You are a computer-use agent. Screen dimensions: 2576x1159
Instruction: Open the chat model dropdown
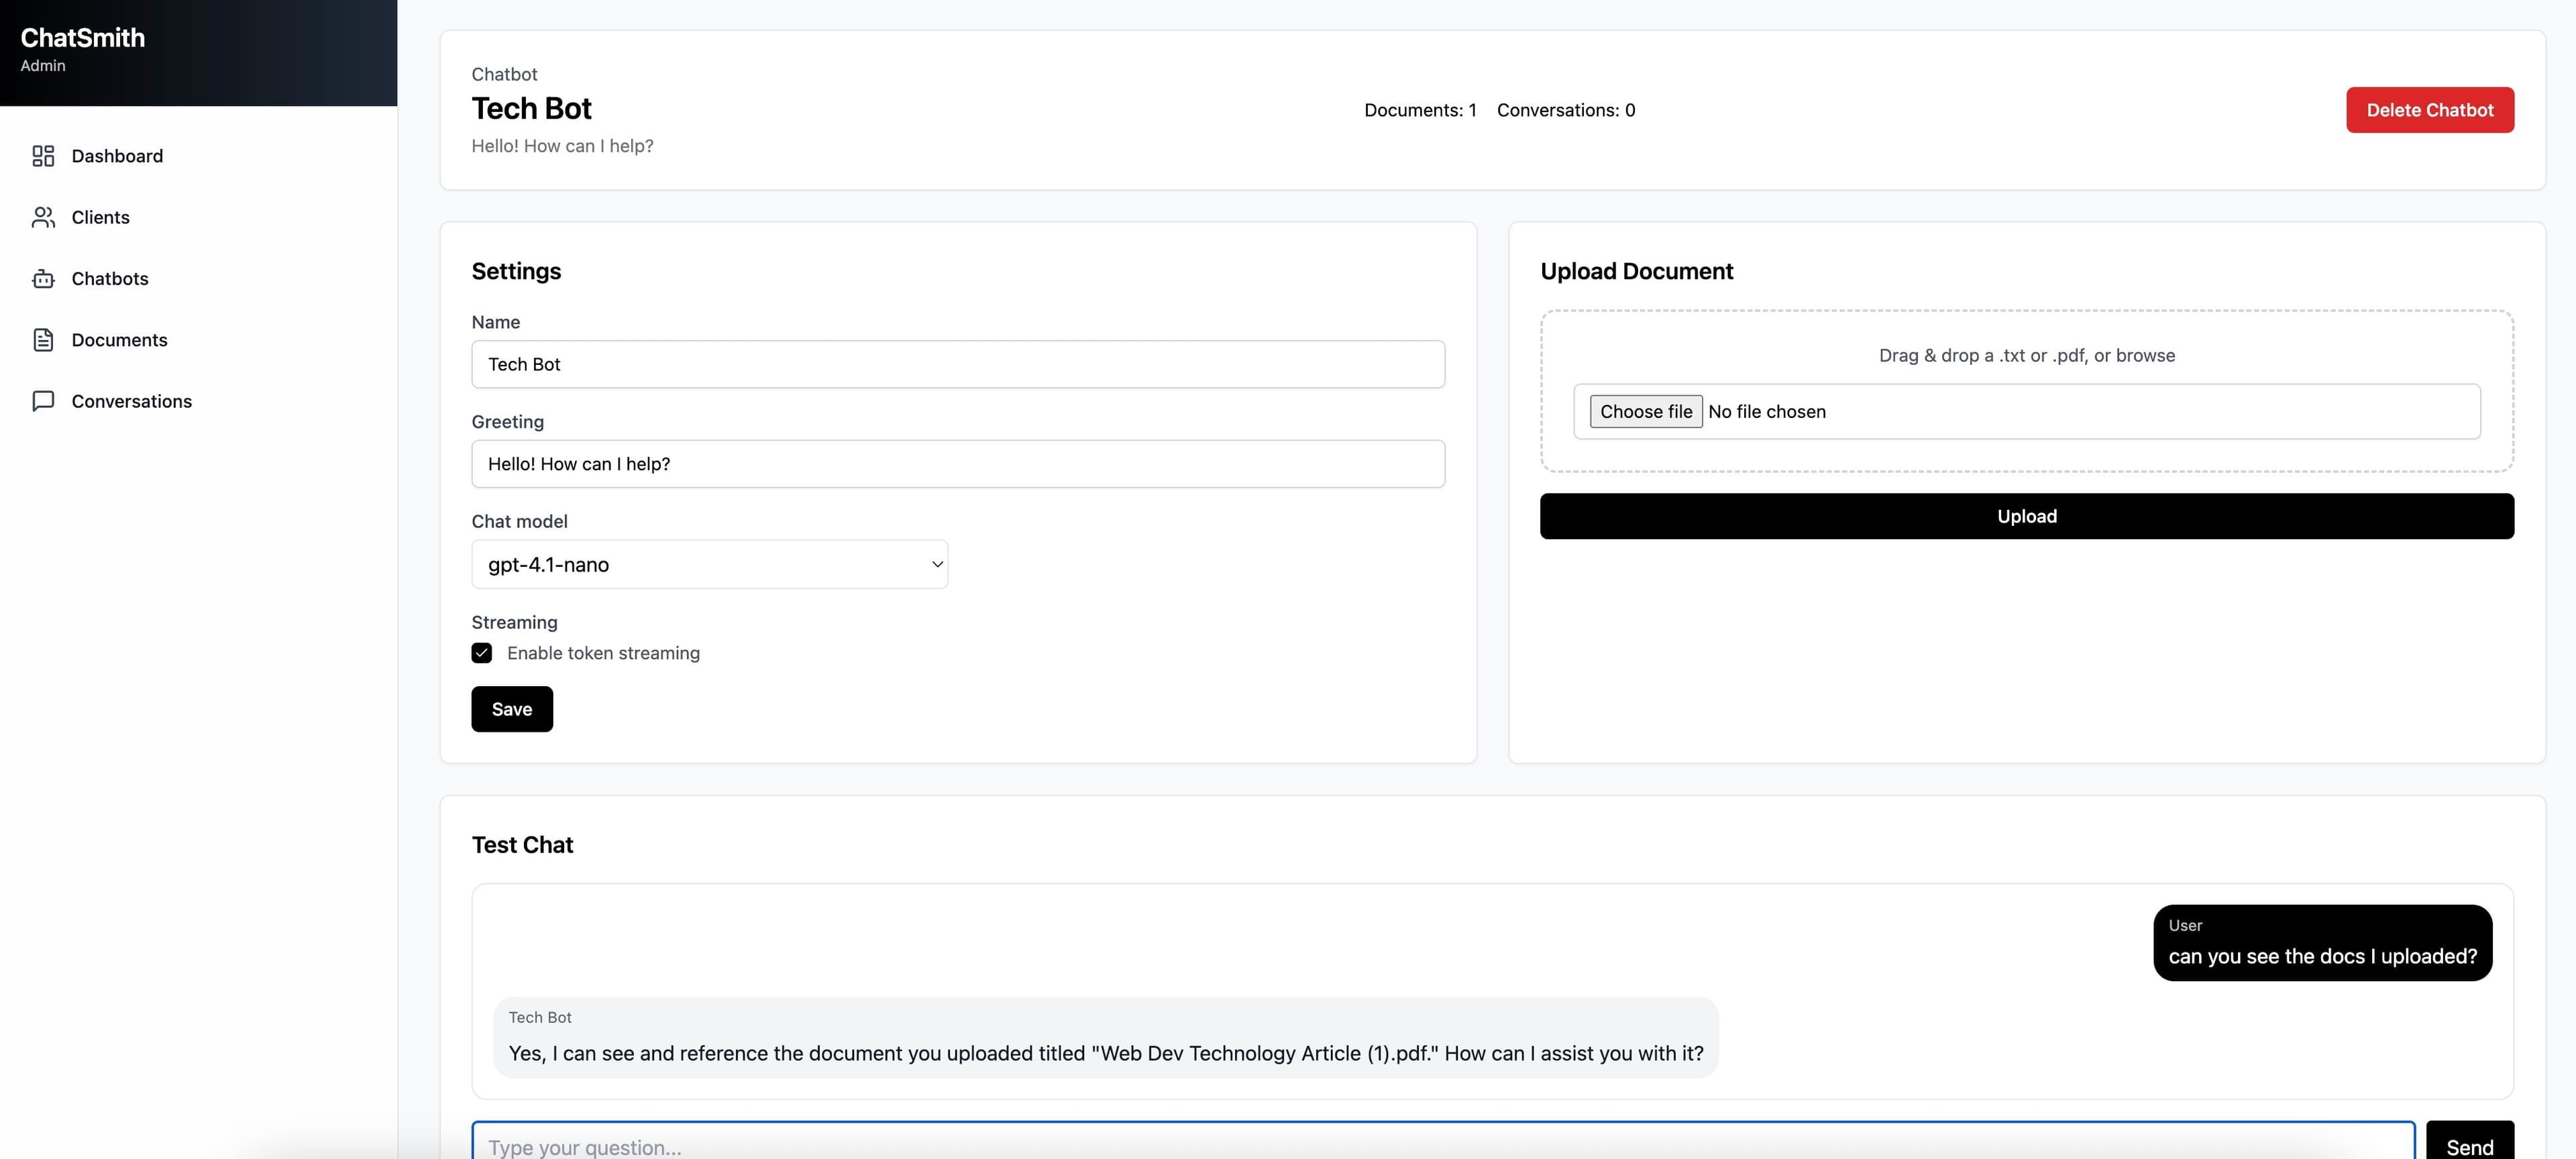pyautogui.click(x=709, y=564)
